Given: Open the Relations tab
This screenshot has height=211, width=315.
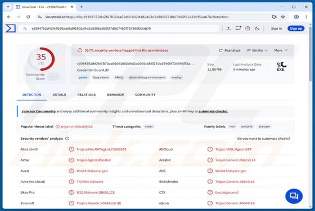Looking at the screenshot, I should coord(87,95).
